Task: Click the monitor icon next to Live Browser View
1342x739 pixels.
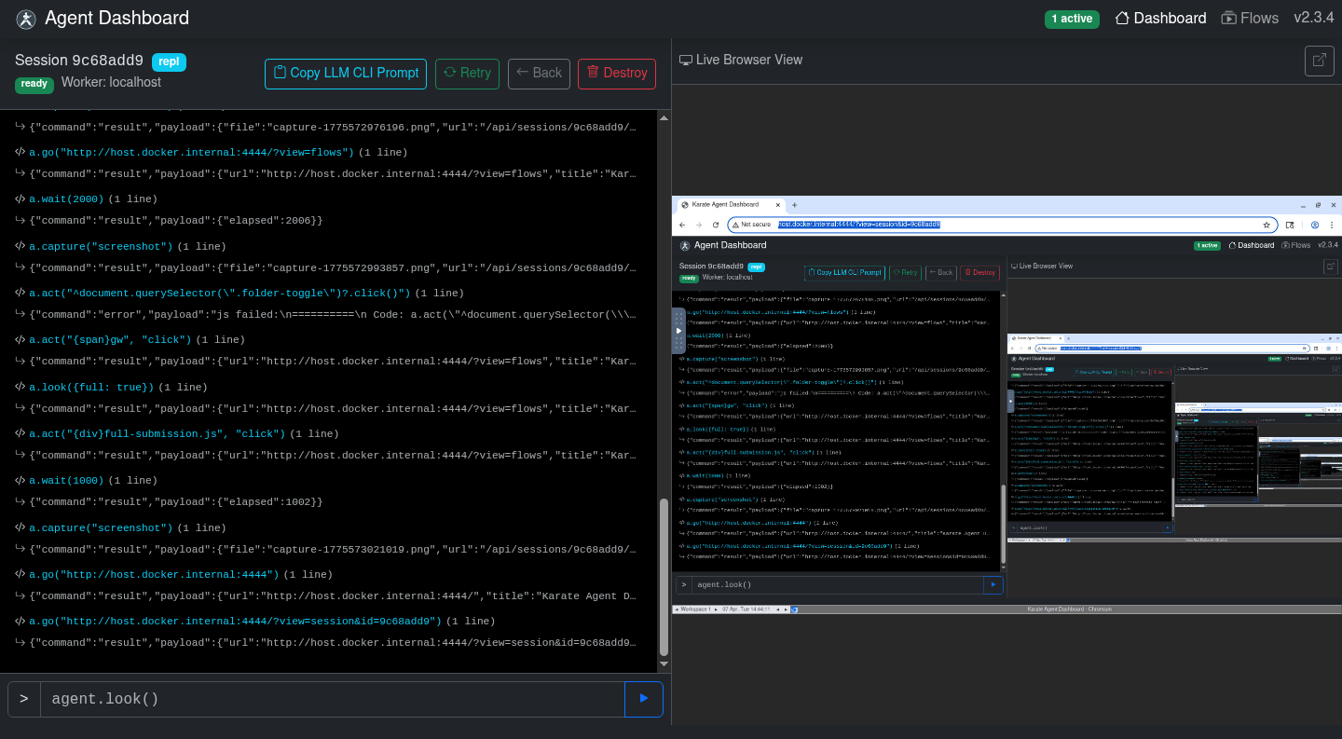Action: pos(685,60)
